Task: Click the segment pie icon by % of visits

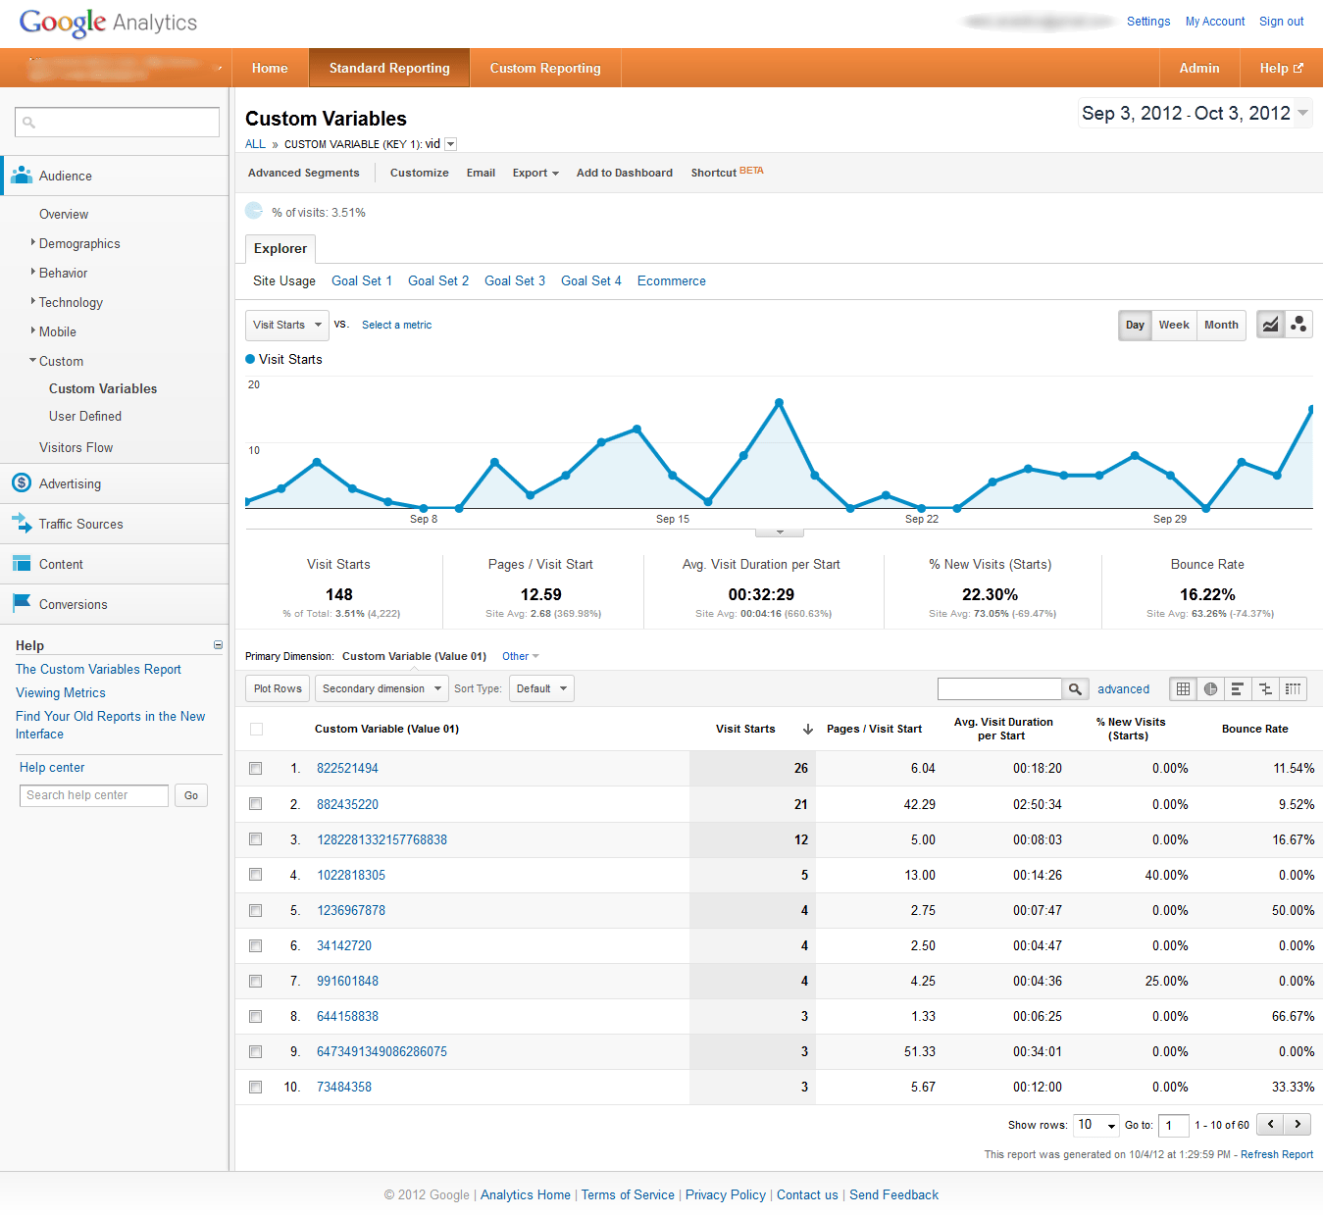Action: coord(254,211)
